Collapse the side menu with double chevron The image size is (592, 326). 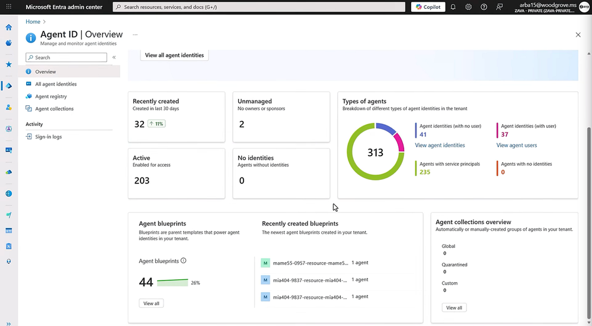click(x=114, y=57)
